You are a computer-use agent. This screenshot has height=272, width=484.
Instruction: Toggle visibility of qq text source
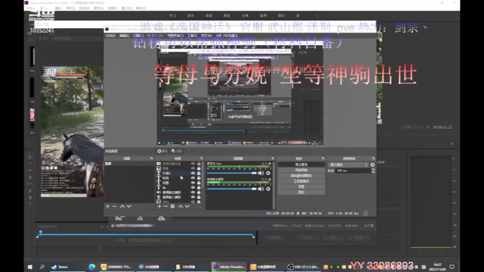click(x=193, y=187)
